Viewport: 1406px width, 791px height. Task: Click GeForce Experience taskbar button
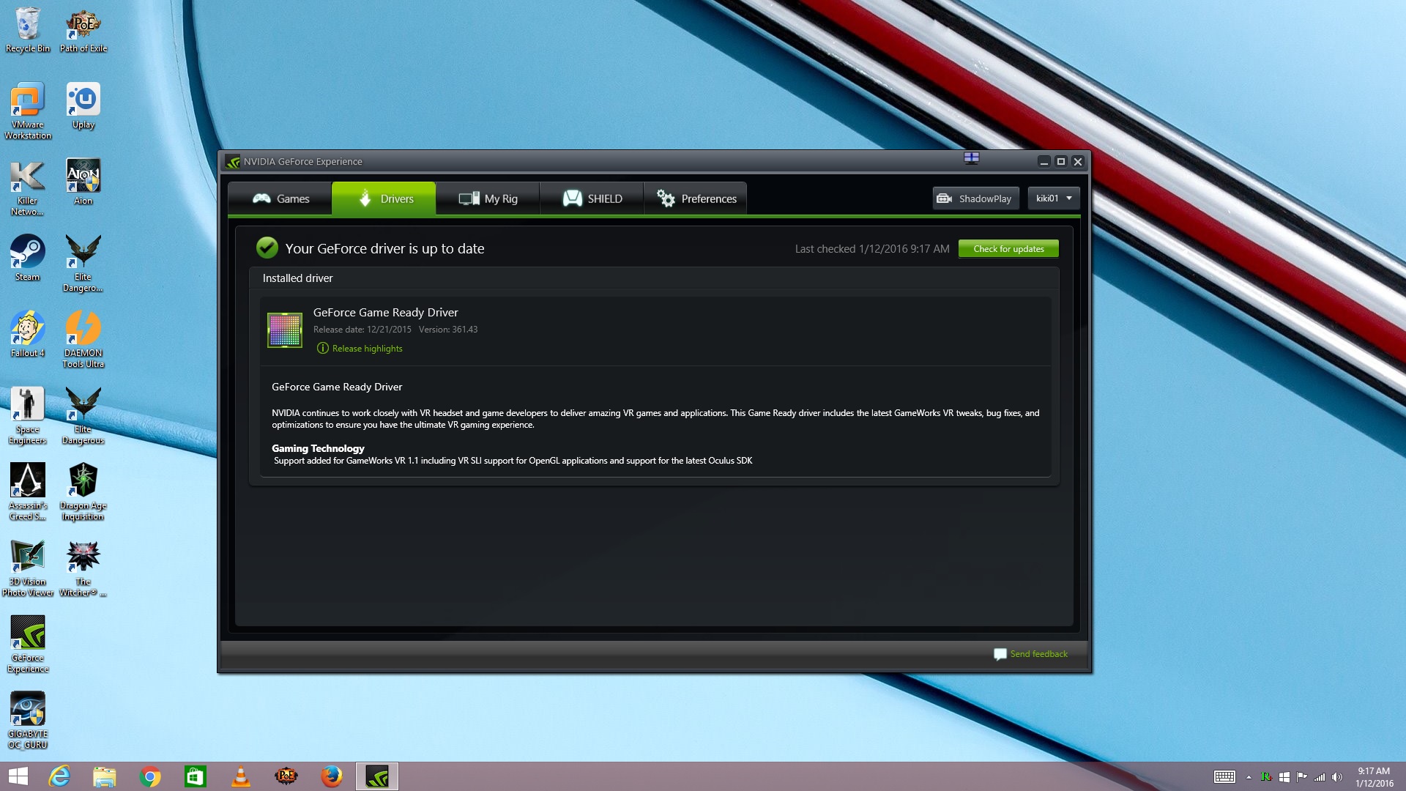point(377,776)
